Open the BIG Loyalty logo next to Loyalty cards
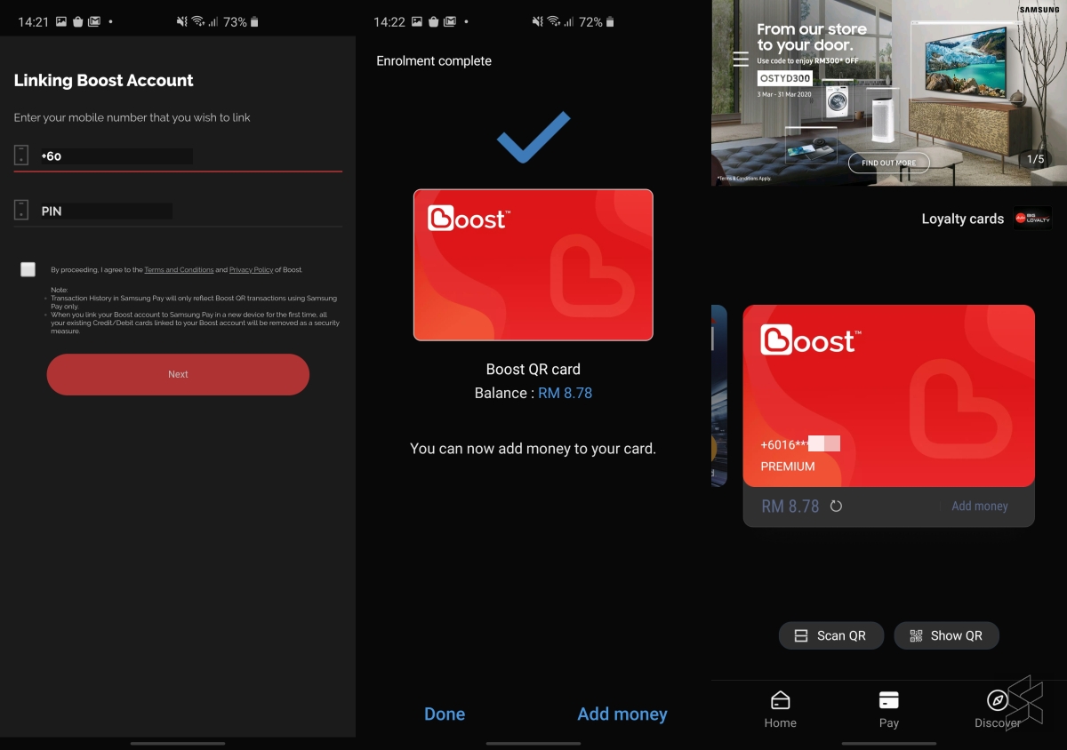Image resolution: width=1067 pixels, height=750 pixels. click(1032, 218)
